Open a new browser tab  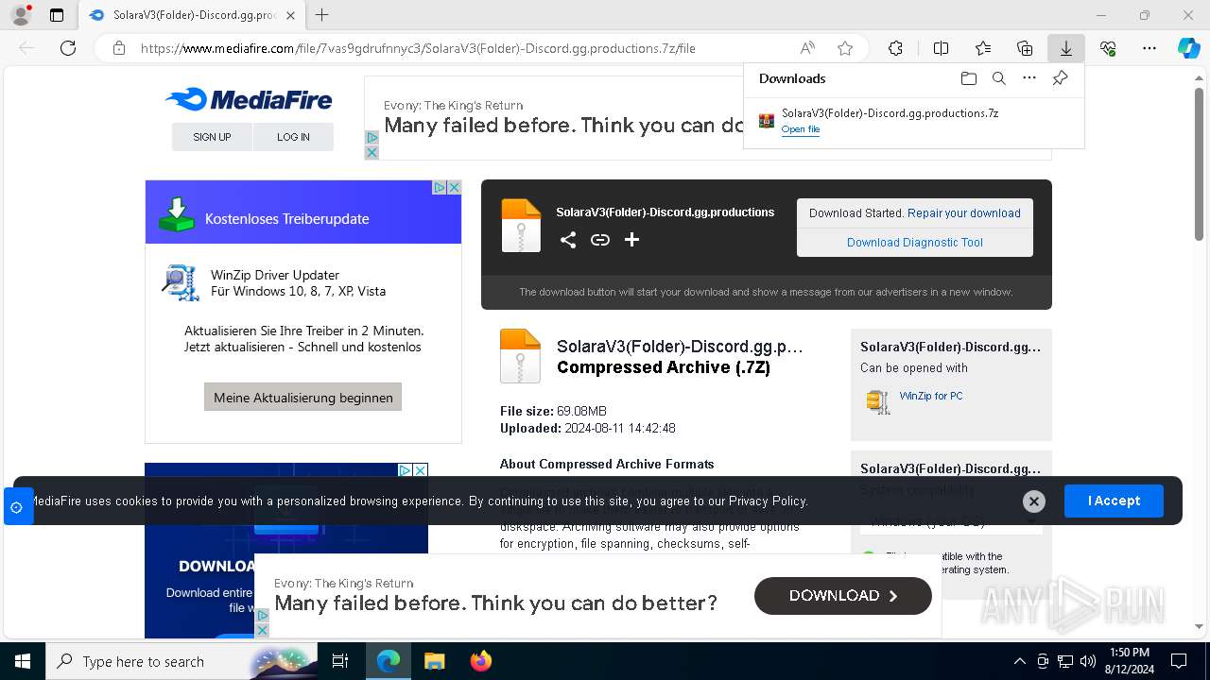click(322, 15)
